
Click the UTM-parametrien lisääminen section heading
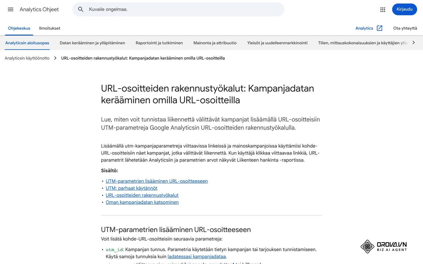pos(176,230)
